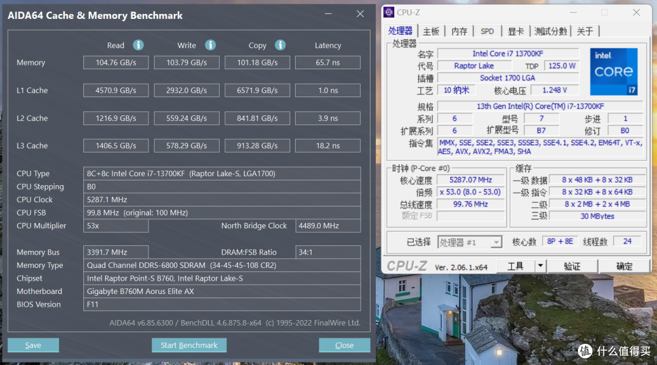Screen dimensions: 657x365
Task: Click the Memory Copy value 101.18 GB/s
Action: (x=257, y=63)
